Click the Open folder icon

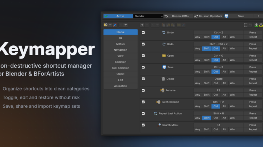click(x=164, y=56)
